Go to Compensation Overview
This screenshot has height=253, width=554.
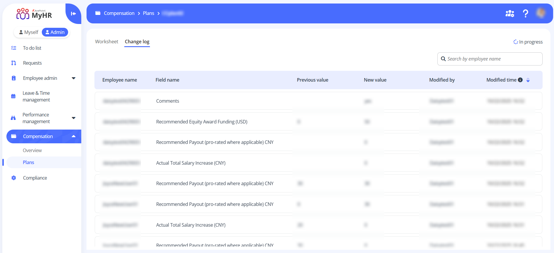tap(32, 150)
